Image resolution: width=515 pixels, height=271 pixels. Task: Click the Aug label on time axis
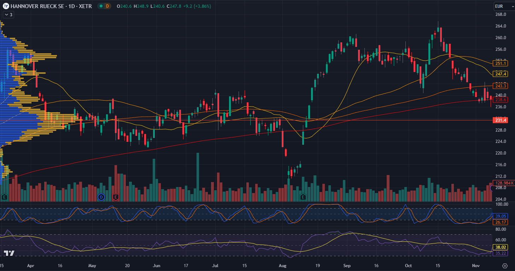283,265
